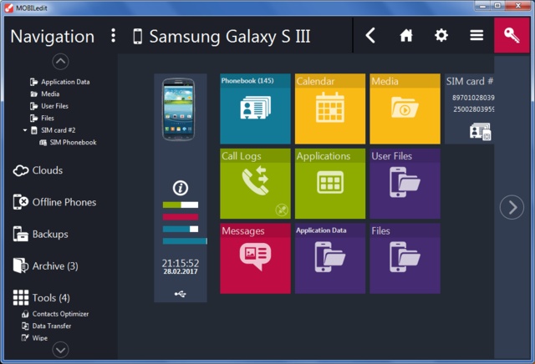Click the blue-and-white memory usage bar
Viewport: 535px width, 364px height.
(181, 229)
